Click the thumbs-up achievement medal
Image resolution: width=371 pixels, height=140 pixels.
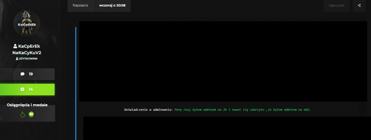click(23, 114)
